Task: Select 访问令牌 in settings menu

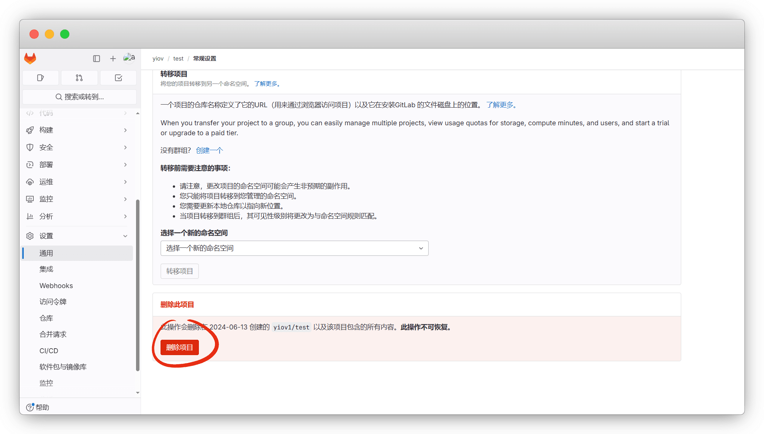Action: tap(53, 302)
